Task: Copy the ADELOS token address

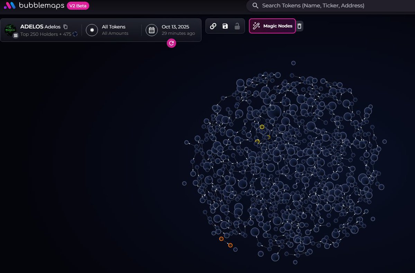Action: (66, 27)
